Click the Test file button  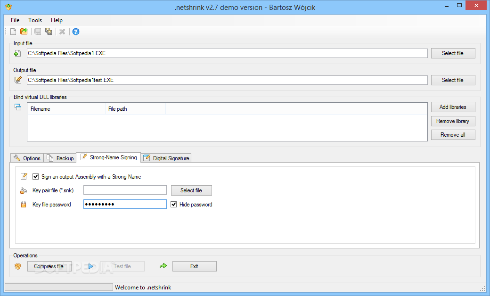(122, 266)
